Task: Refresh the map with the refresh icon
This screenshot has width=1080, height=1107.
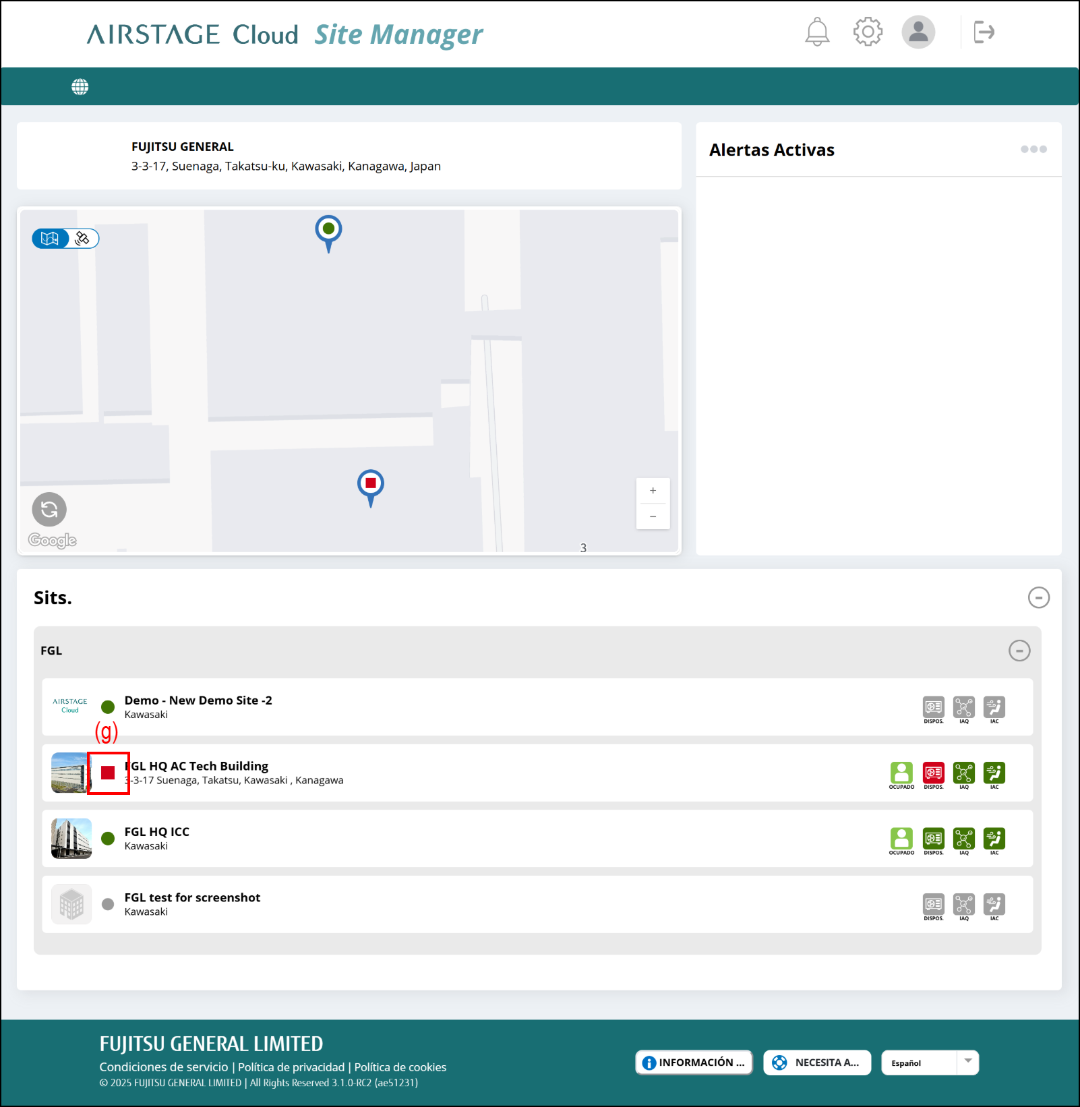Action: pyautogui.click(x=49, y=510)
